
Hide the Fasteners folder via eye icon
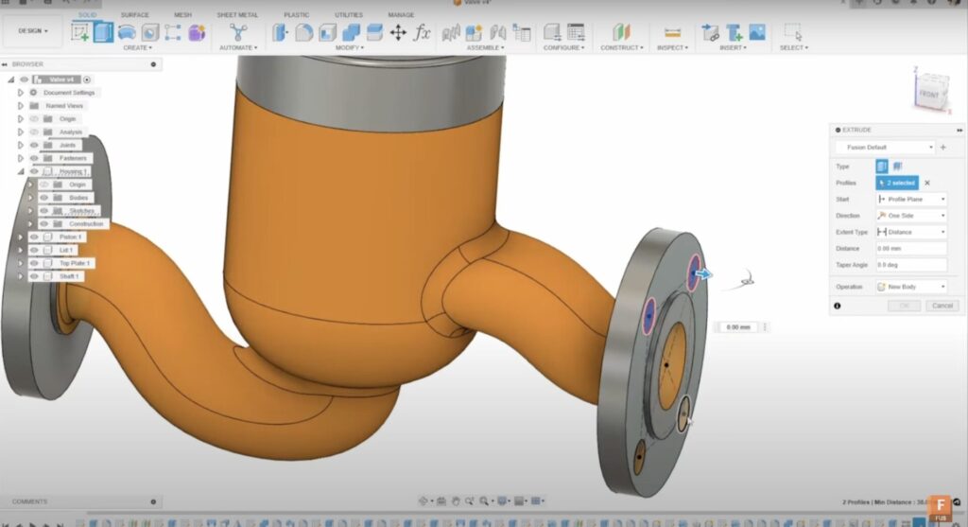[34, 158]
